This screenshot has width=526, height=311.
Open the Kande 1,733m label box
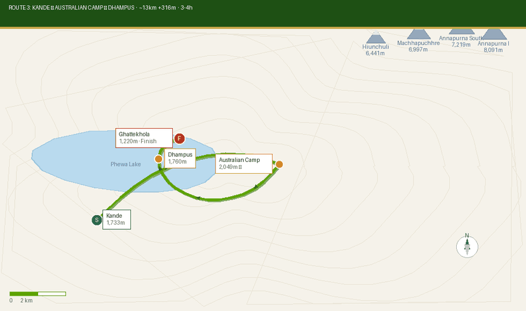(117, 219)
